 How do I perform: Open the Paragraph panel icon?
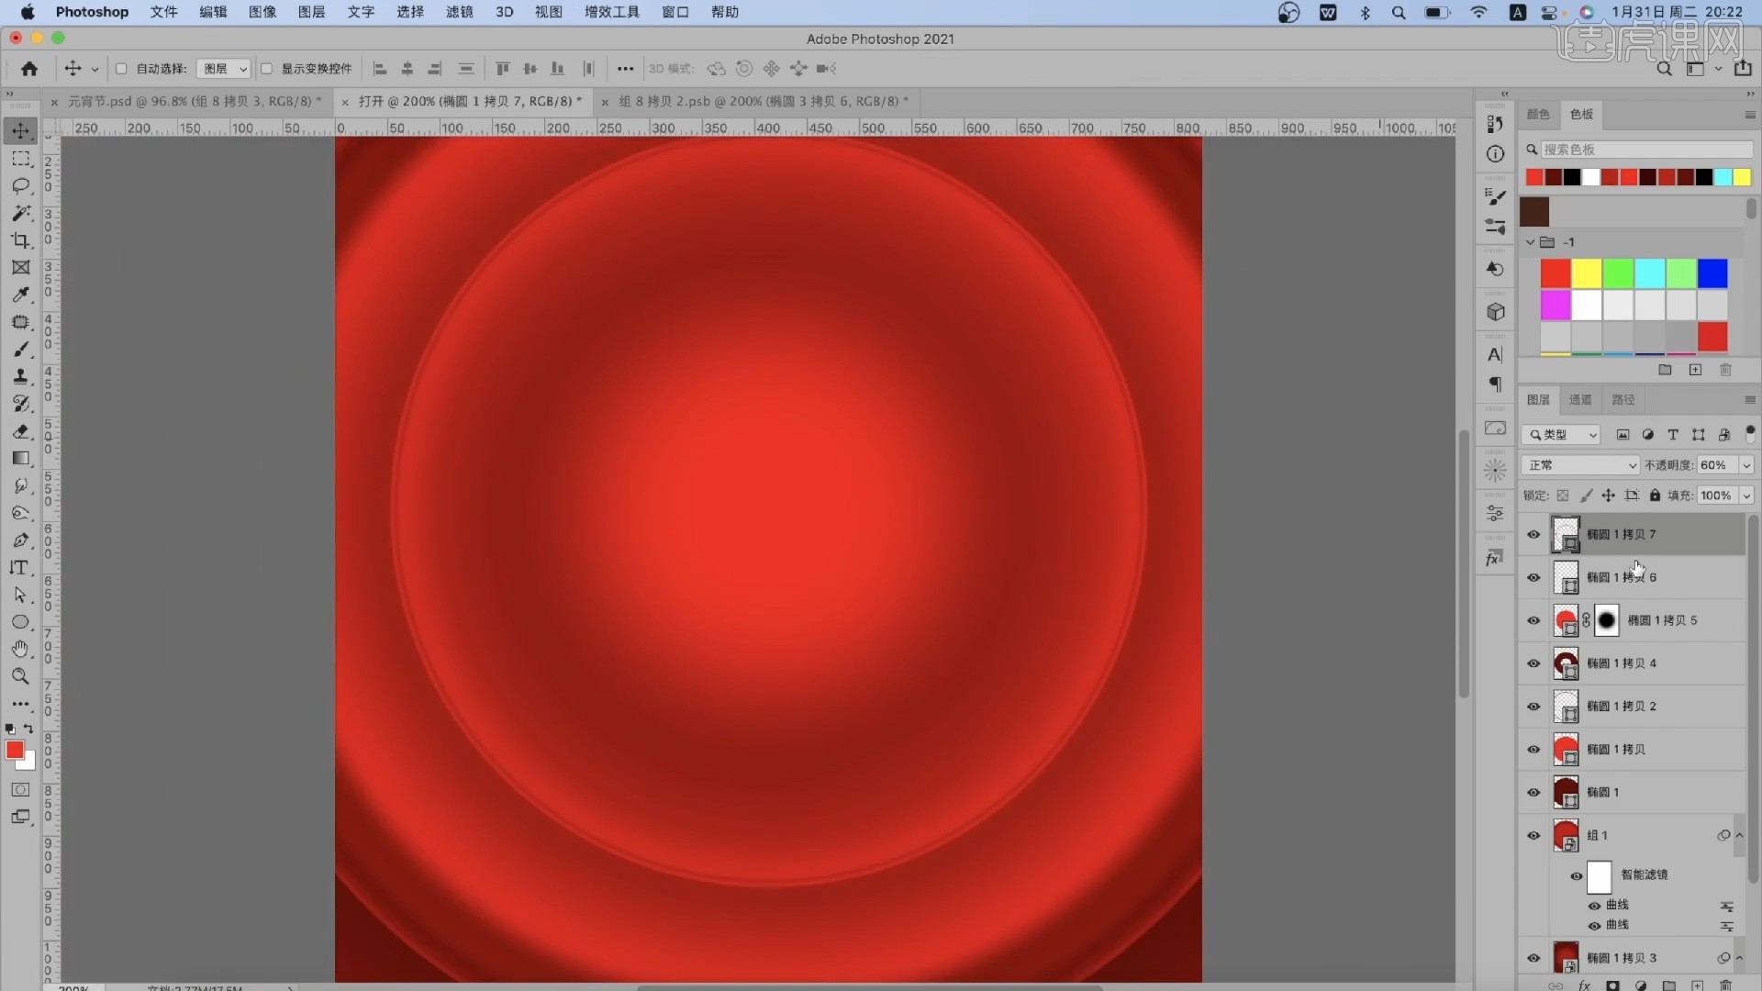[1495, 384]
